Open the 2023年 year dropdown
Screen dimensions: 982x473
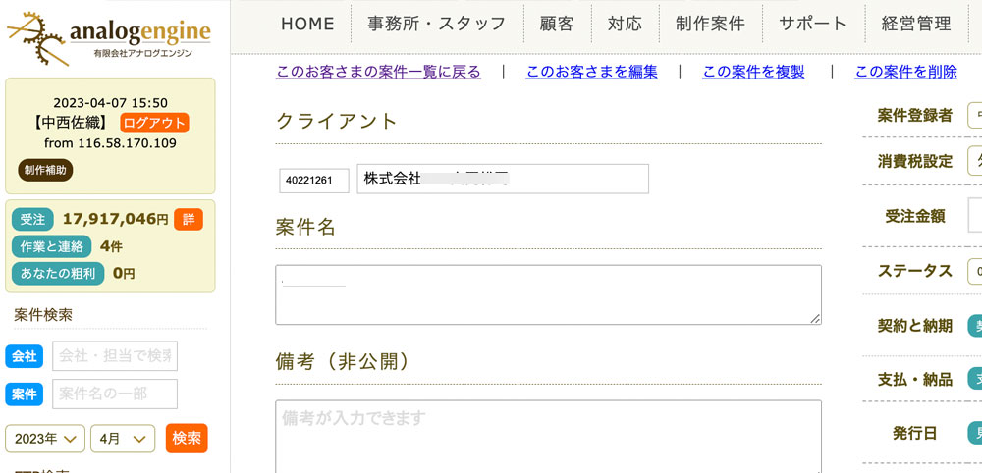click(x=45, y=439)
